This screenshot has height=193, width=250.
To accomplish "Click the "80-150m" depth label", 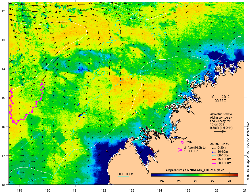I will (223, 155).
